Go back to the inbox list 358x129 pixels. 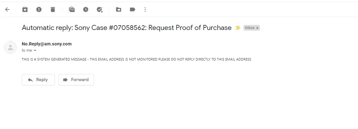coord(8,9)
